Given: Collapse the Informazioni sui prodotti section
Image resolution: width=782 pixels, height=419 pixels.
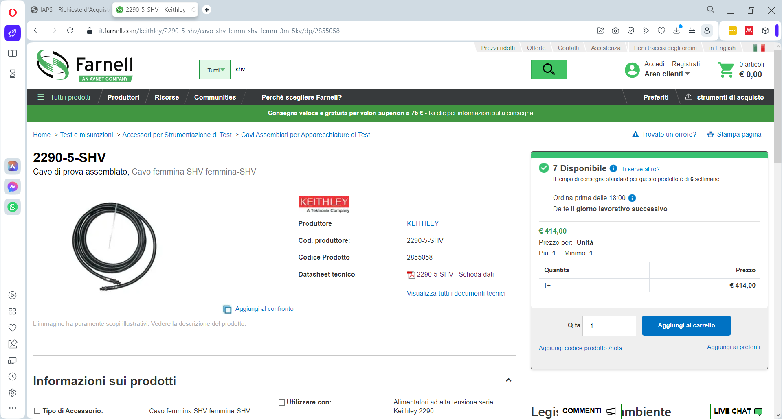Looking at the screenshot, I should (508, 380).
